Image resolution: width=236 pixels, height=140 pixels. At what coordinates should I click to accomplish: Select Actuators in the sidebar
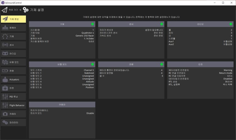13,80
